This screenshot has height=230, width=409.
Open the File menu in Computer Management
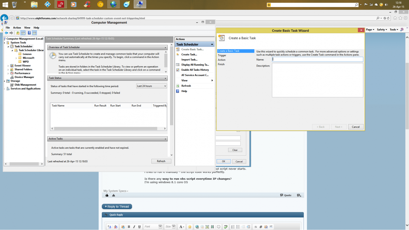coord(8,28)
